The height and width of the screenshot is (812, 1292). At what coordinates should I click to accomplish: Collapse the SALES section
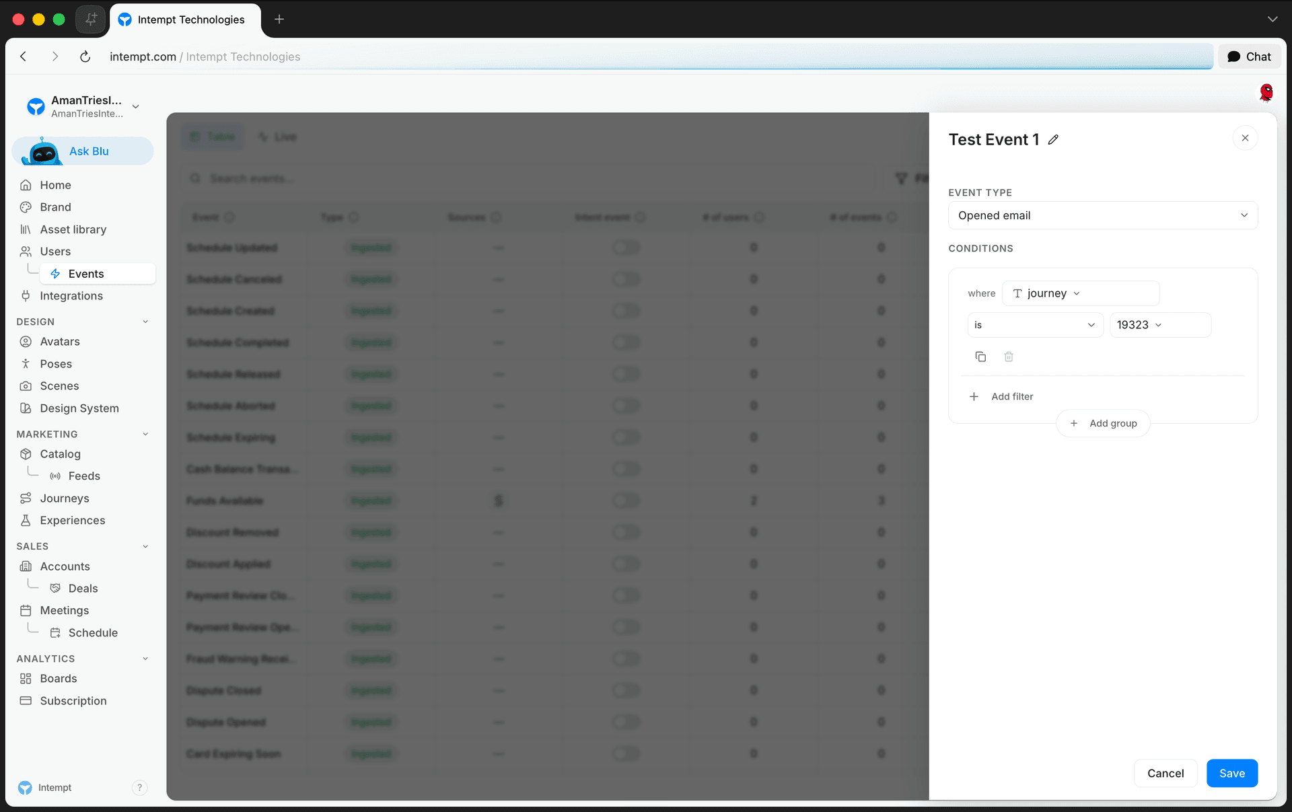(x=145, y=546)
